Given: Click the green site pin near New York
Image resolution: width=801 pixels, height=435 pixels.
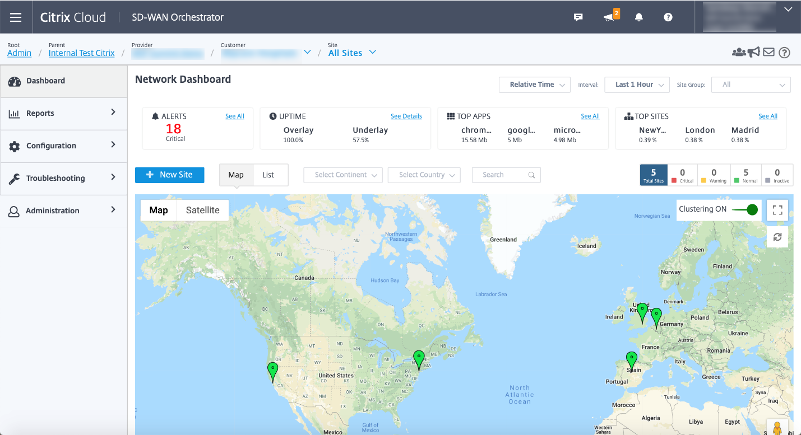Looking at the screenshot, I should (x=419, y=361).
